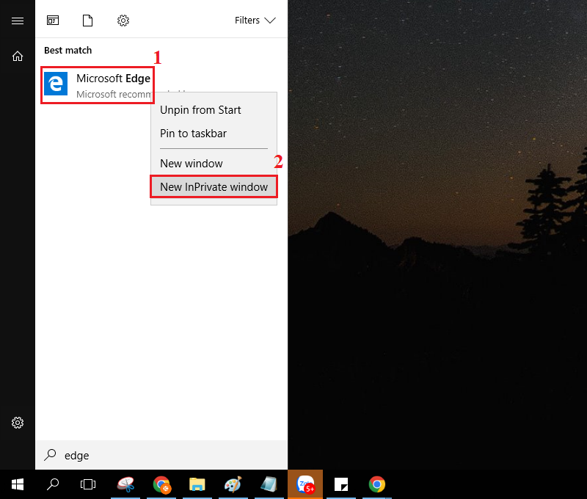Open the Microsoft Edge best match result
587x499 pixels.
tap(97, 84)
